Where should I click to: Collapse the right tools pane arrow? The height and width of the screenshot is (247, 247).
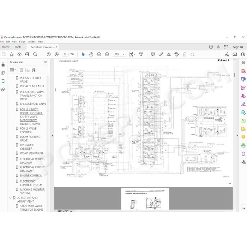click(x=237, y=135)
